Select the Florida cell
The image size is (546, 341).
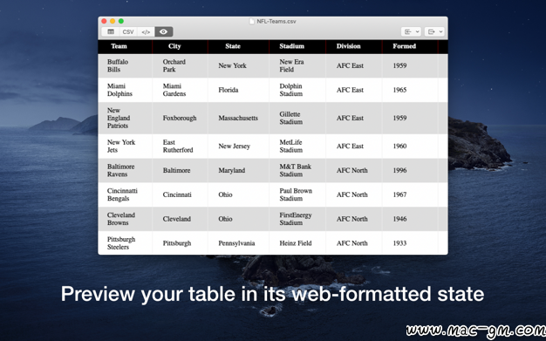[238, 90]
